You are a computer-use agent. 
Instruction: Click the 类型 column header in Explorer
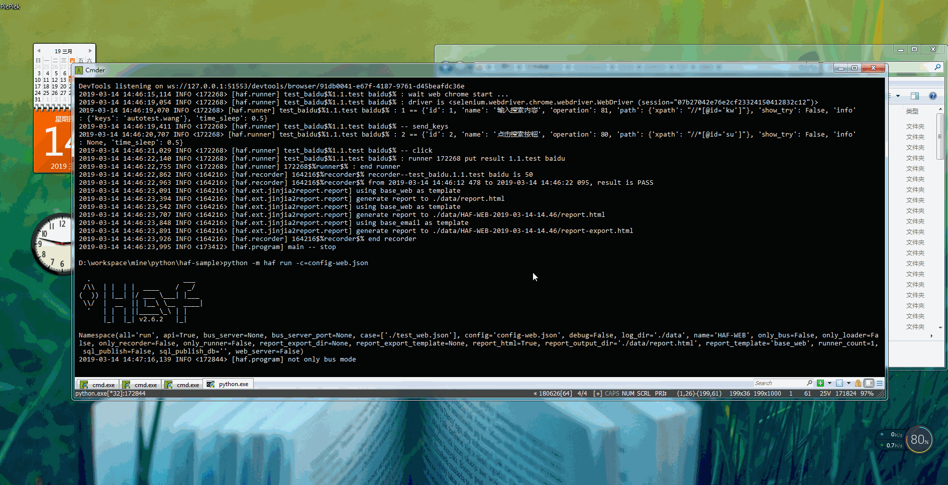pos(912,111)
